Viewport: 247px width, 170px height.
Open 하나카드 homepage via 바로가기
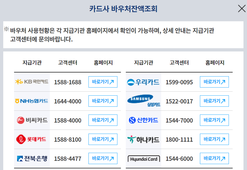[214, 139]
